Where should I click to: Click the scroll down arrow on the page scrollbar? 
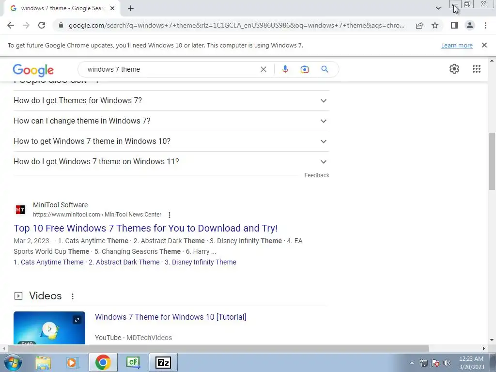coord(492,341)
